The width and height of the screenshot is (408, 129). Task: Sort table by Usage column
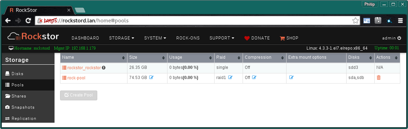click(x=191, y=57)
